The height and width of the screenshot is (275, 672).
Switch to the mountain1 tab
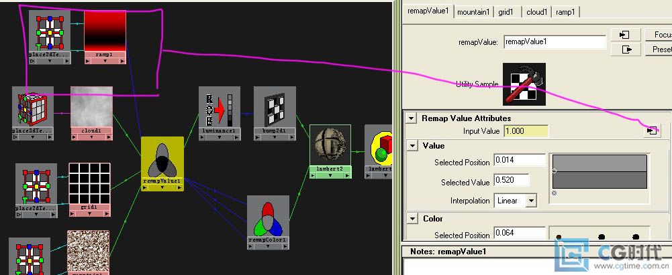(x=473, y=12)
